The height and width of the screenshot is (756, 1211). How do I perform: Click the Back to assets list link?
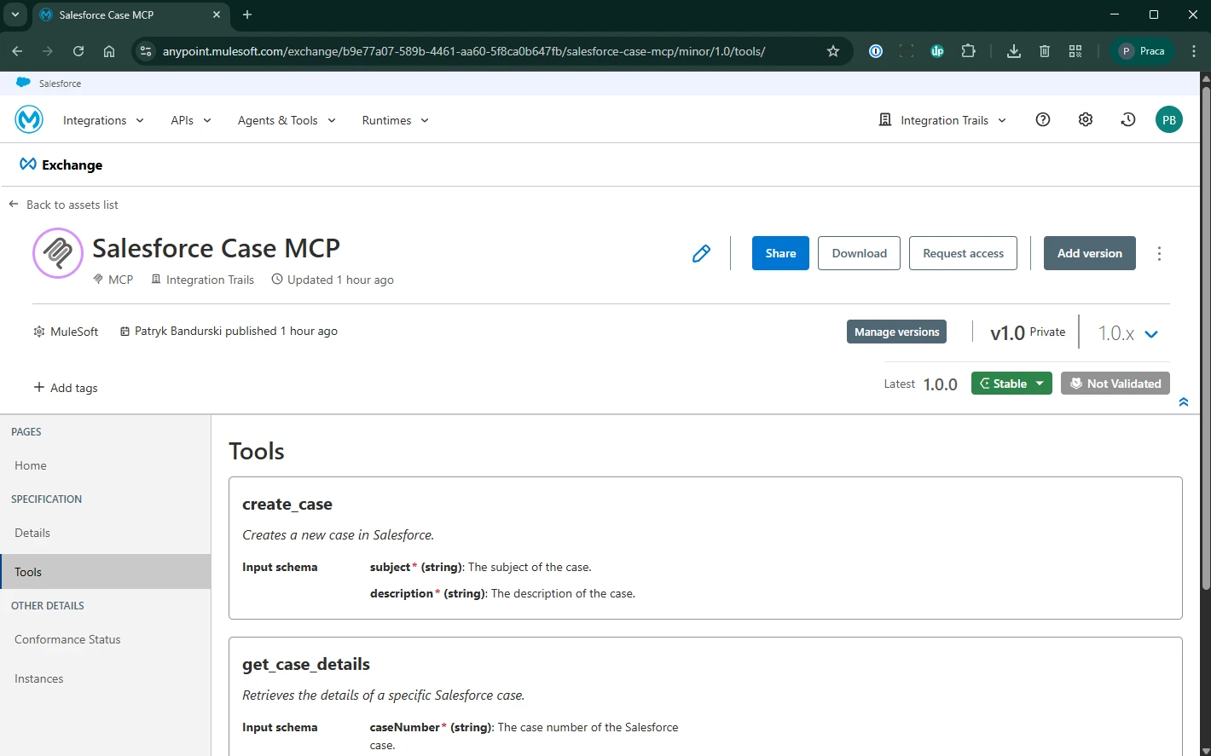(72, 205)
